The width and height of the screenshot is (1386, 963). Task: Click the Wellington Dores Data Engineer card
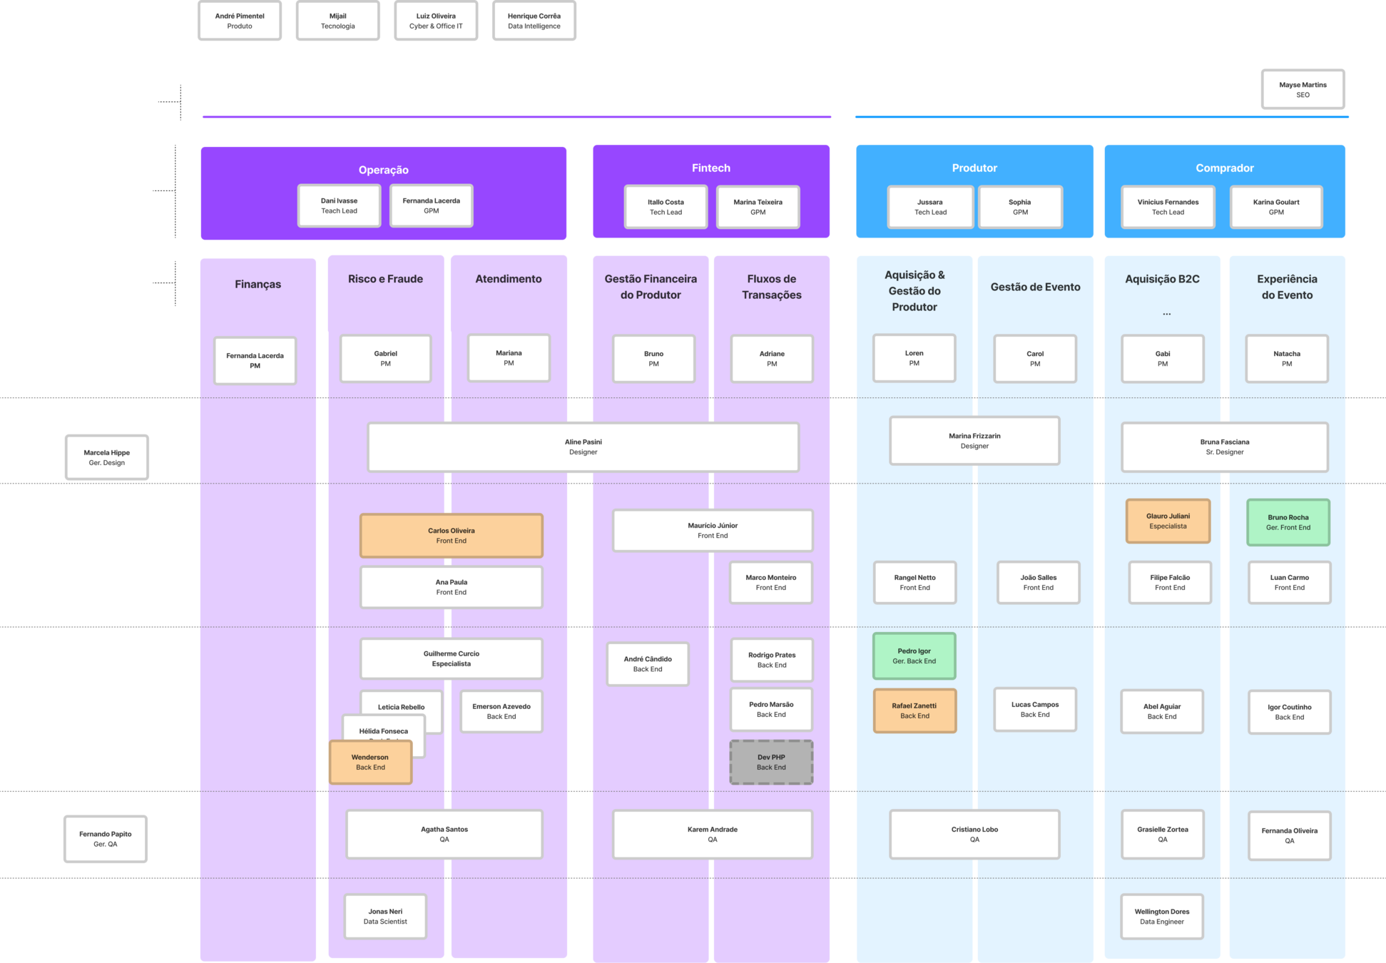coord(1161,917)
